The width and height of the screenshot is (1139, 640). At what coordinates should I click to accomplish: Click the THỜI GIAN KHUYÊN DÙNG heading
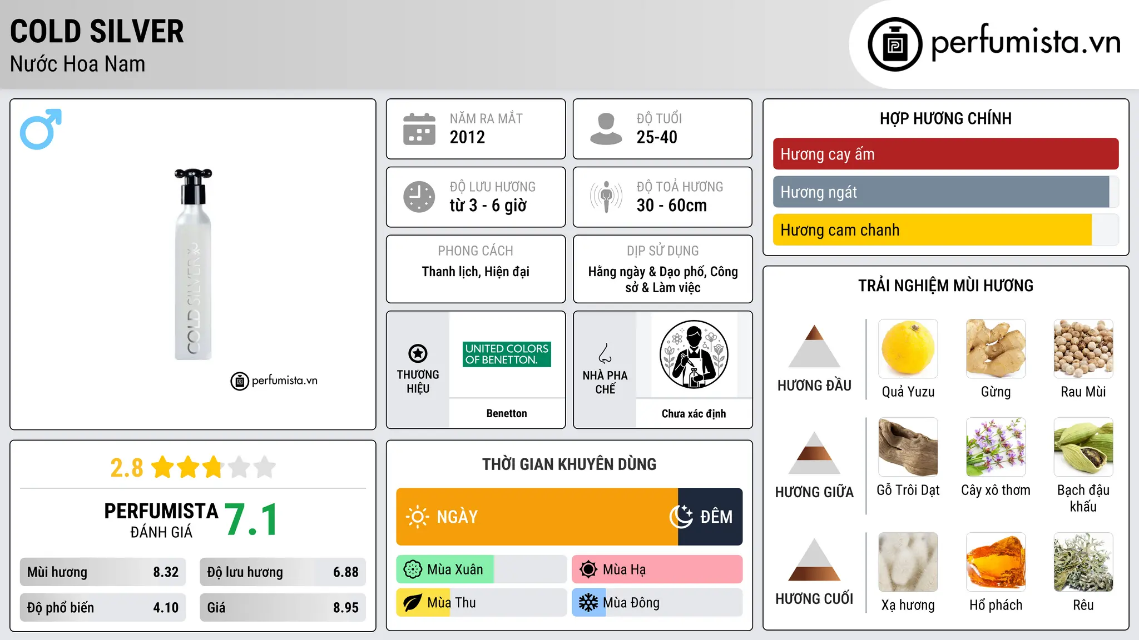click(569, 464)
